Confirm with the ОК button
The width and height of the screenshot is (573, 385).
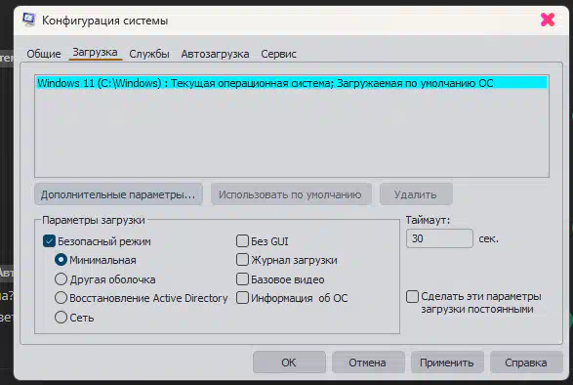[x=289, y=363]
